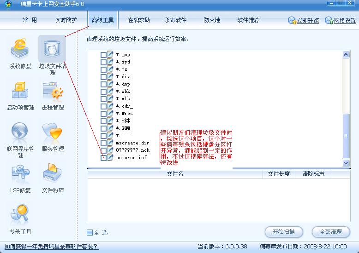This screenshot has width=359, height=253.
Task: Toggle the 全选 select-all checkbox
Action: (90, 232)
